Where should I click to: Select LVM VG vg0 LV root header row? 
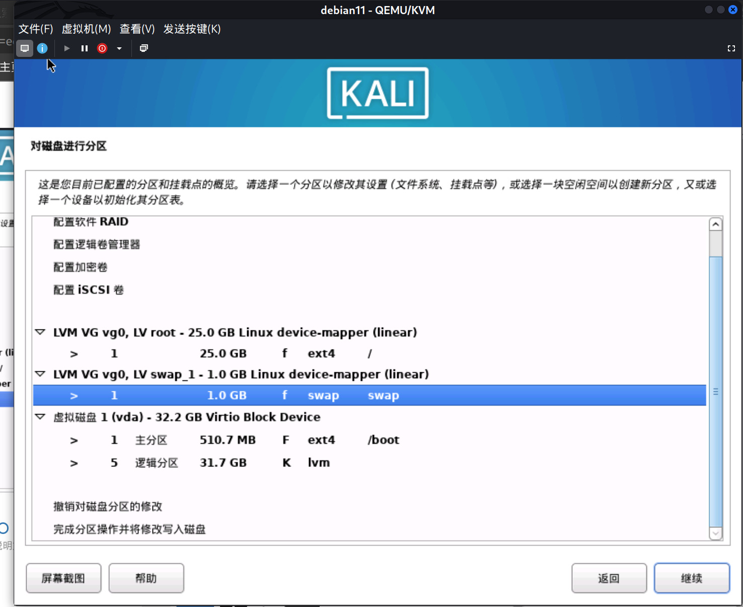[x=369, y=332]
